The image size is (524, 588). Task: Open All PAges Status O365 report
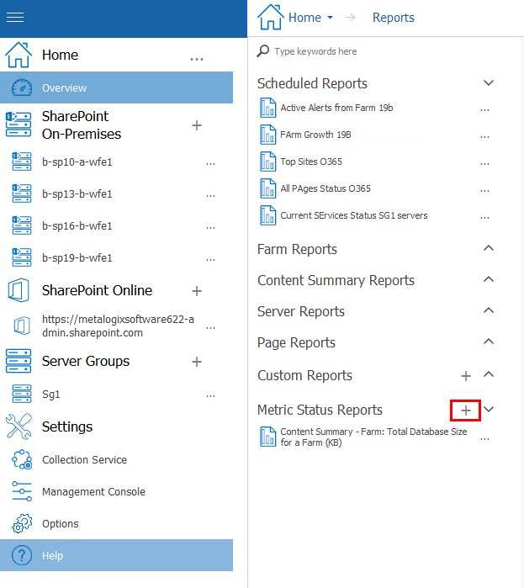pyautogui.click(x=326, y=188)
